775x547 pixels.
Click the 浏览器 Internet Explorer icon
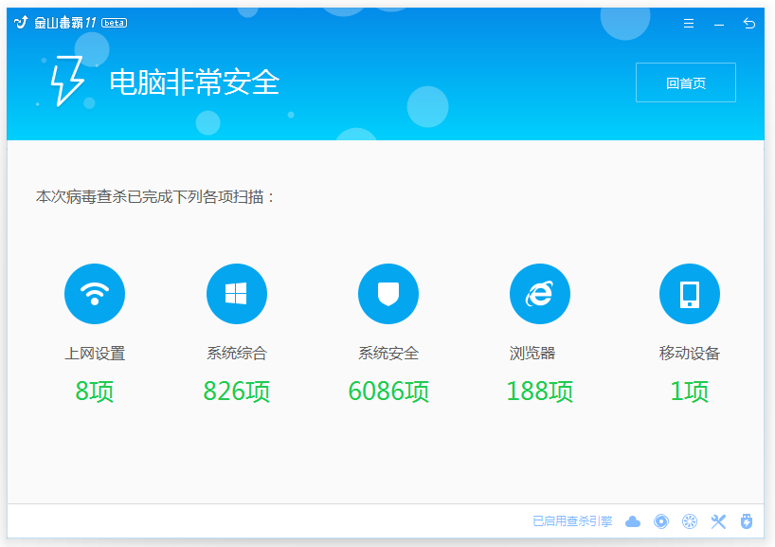pyautogui.click(x=540, y=294)
